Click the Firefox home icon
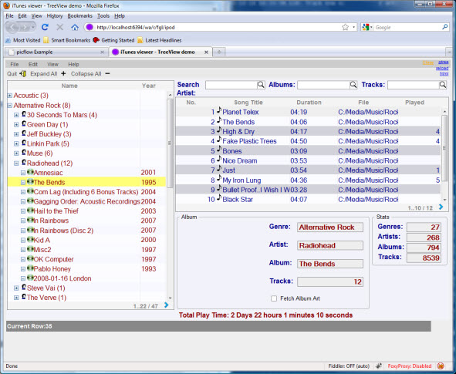This screenshot has height=374, width=456. coord(75,27)
